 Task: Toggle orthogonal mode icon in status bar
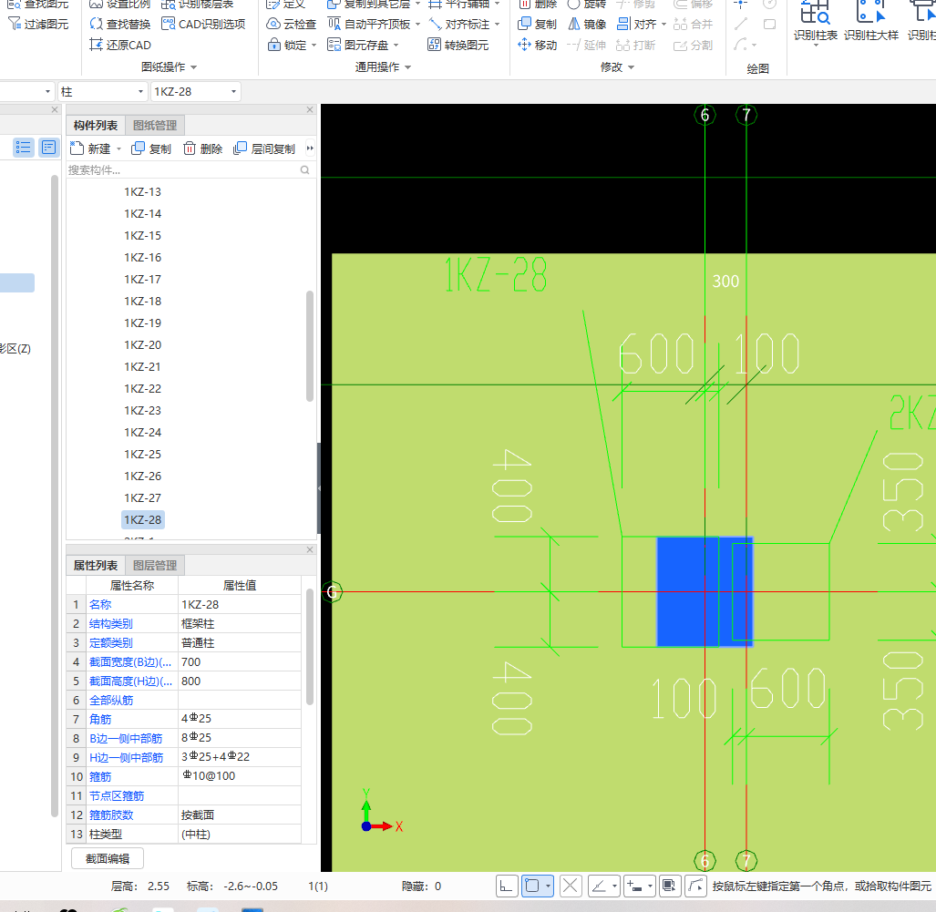pos(506,886)
